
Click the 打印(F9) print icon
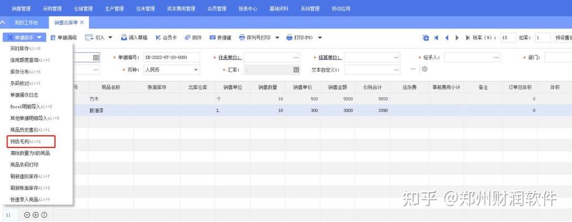point(289,37)
